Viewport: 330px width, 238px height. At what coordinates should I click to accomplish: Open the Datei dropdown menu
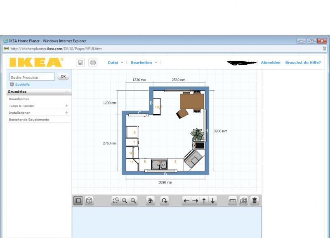(115, 63)
